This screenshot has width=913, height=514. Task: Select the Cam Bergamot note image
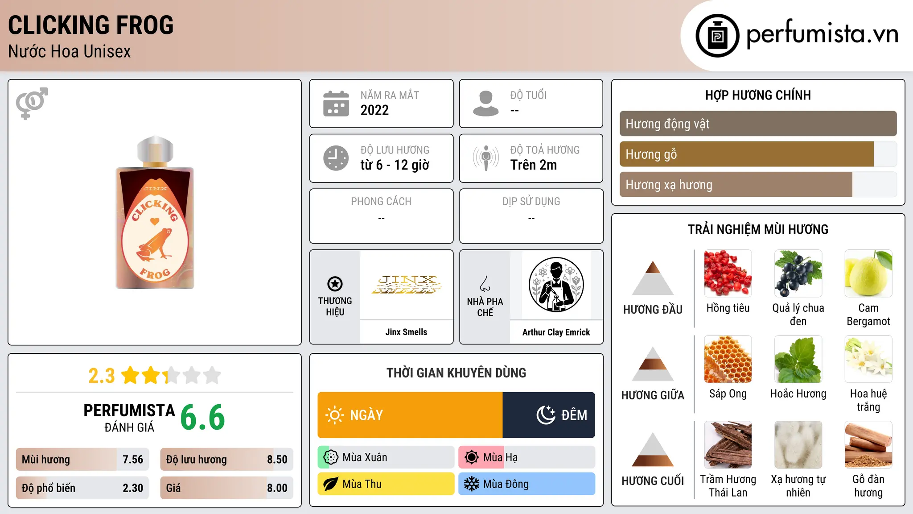click(x=868, y=273)
